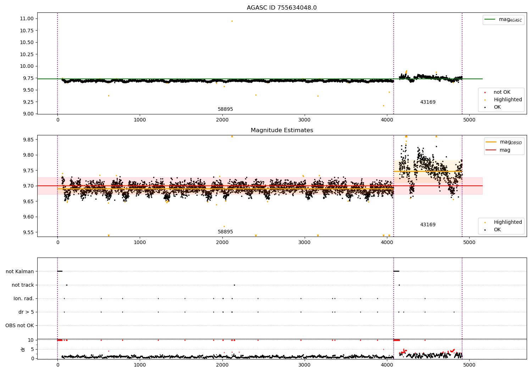Click the 'not Kalman' axis label
532x373 pixels.
[x=20, y=271]
